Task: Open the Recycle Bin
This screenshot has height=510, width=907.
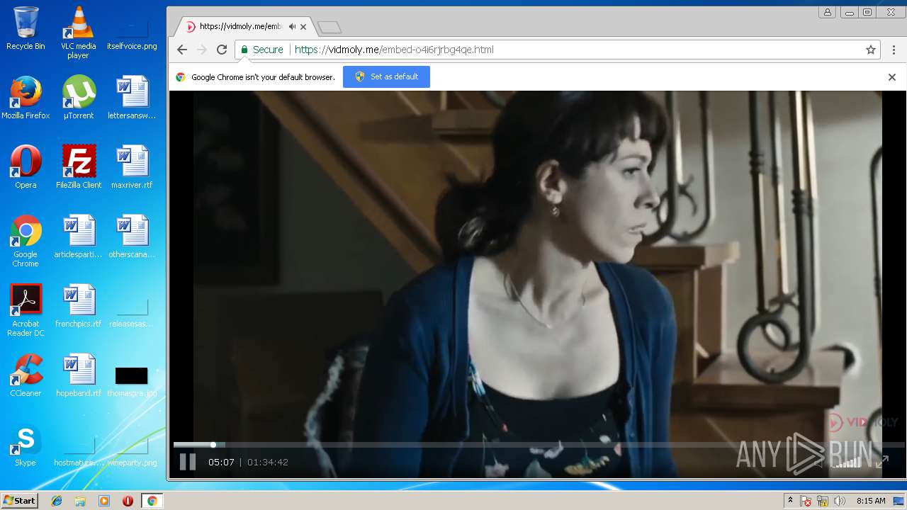Action: click(x=26, y=29)
